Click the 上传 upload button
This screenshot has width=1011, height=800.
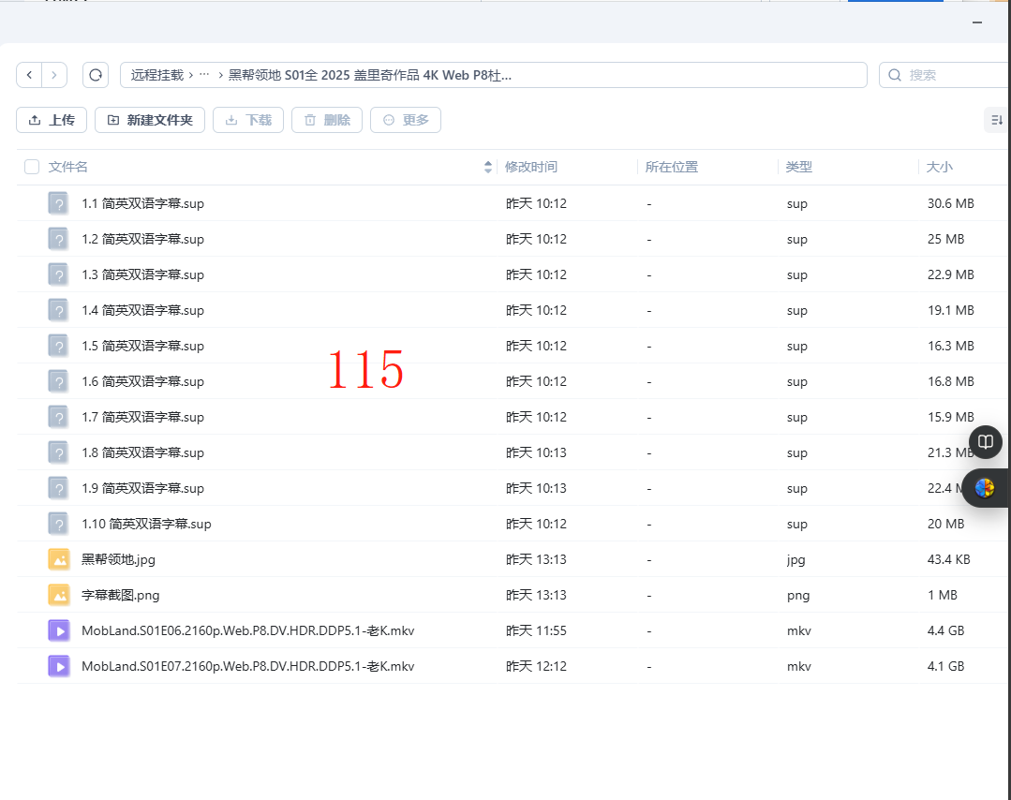coord(52,120)
